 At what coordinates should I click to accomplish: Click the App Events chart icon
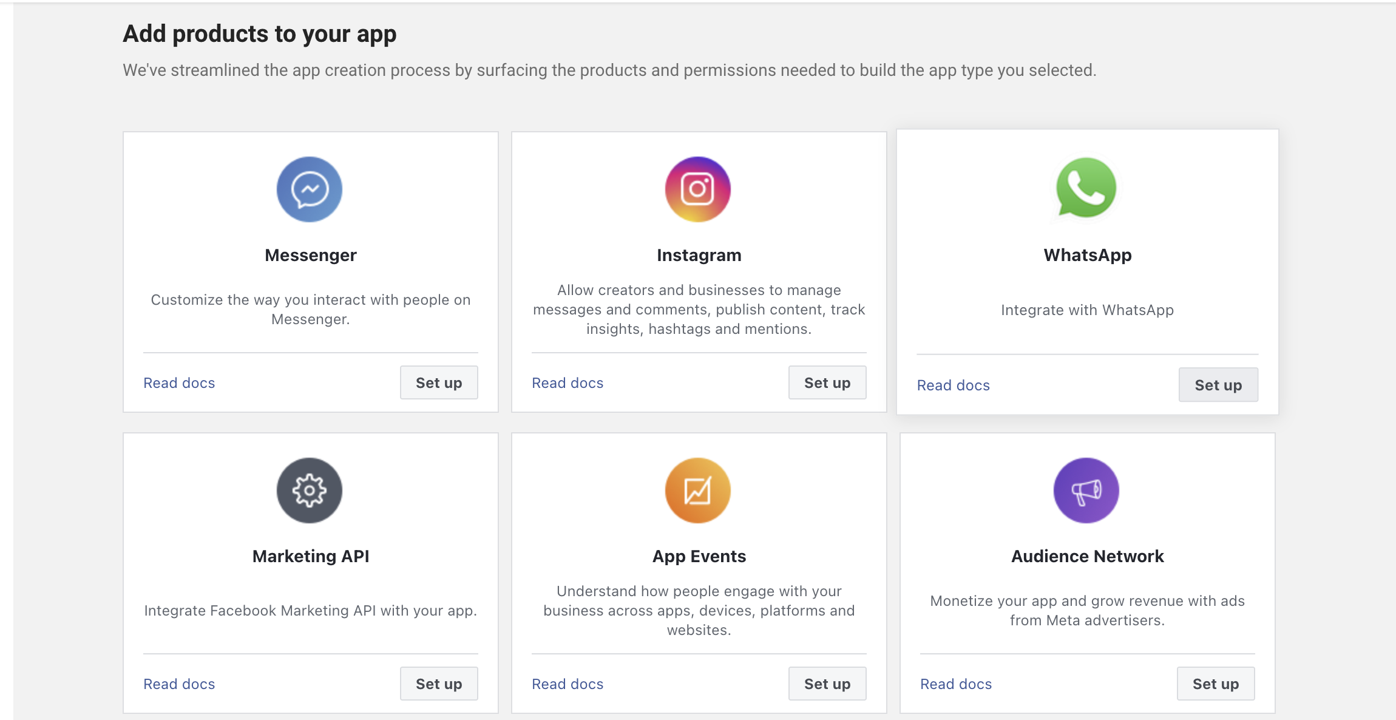click(698, 491)
